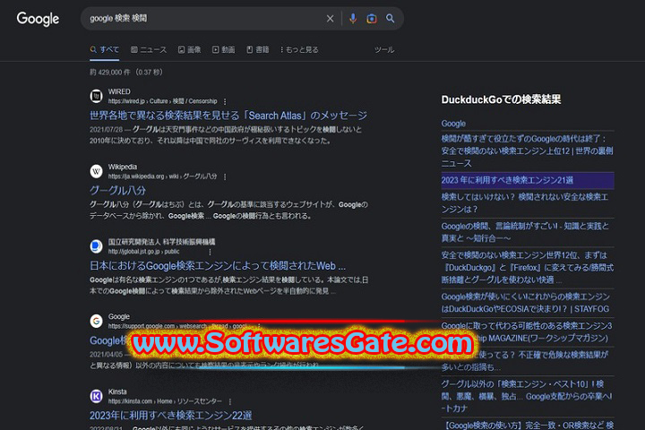
Task: Open 2023年に利用すべき検索エンジン22選 result
Action: click(x=171, y=416)
